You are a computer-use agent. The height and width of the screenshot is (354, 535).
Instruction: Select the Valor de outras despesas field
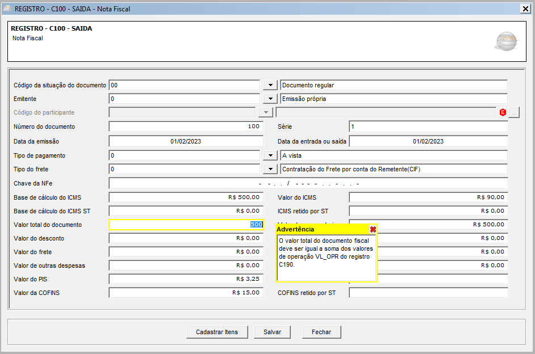pos(186,265)
